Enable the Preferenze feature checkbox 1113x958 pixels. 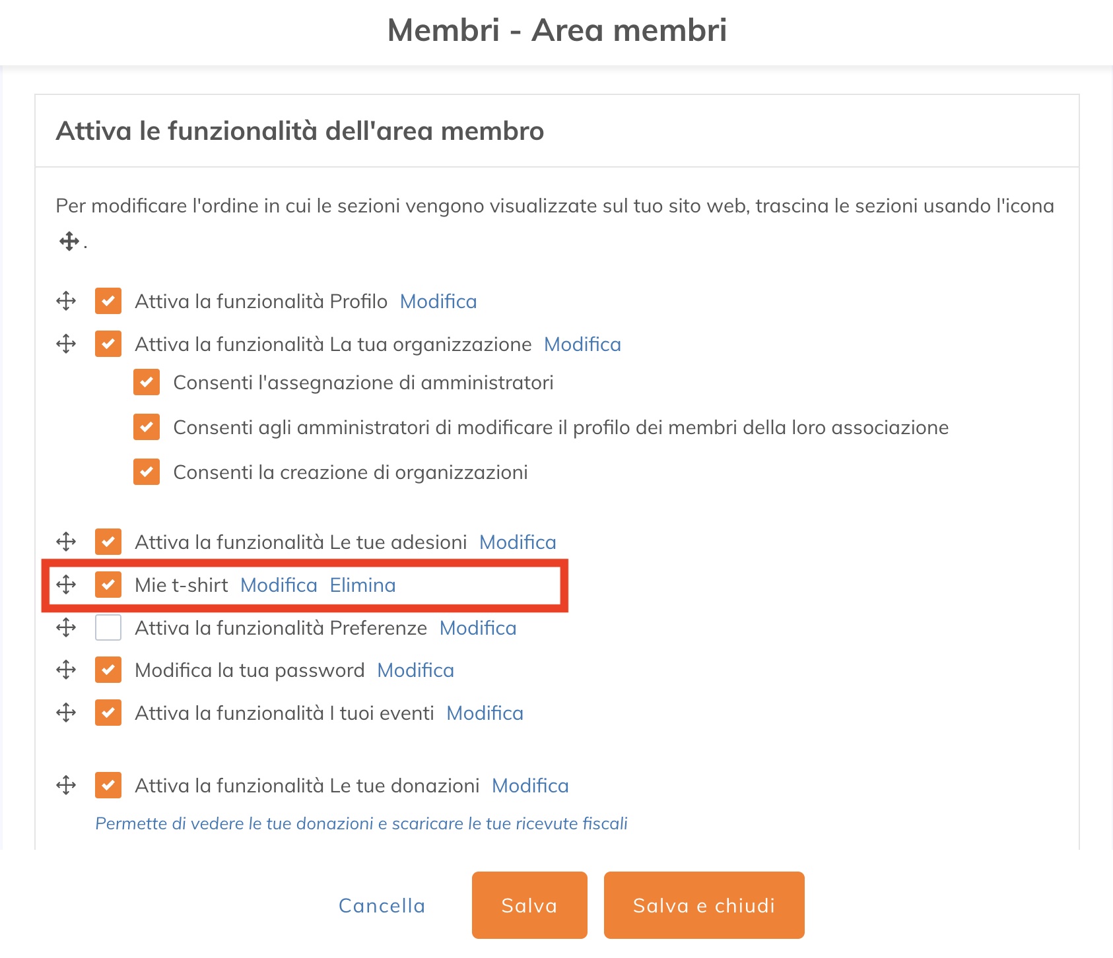[108, 627]
